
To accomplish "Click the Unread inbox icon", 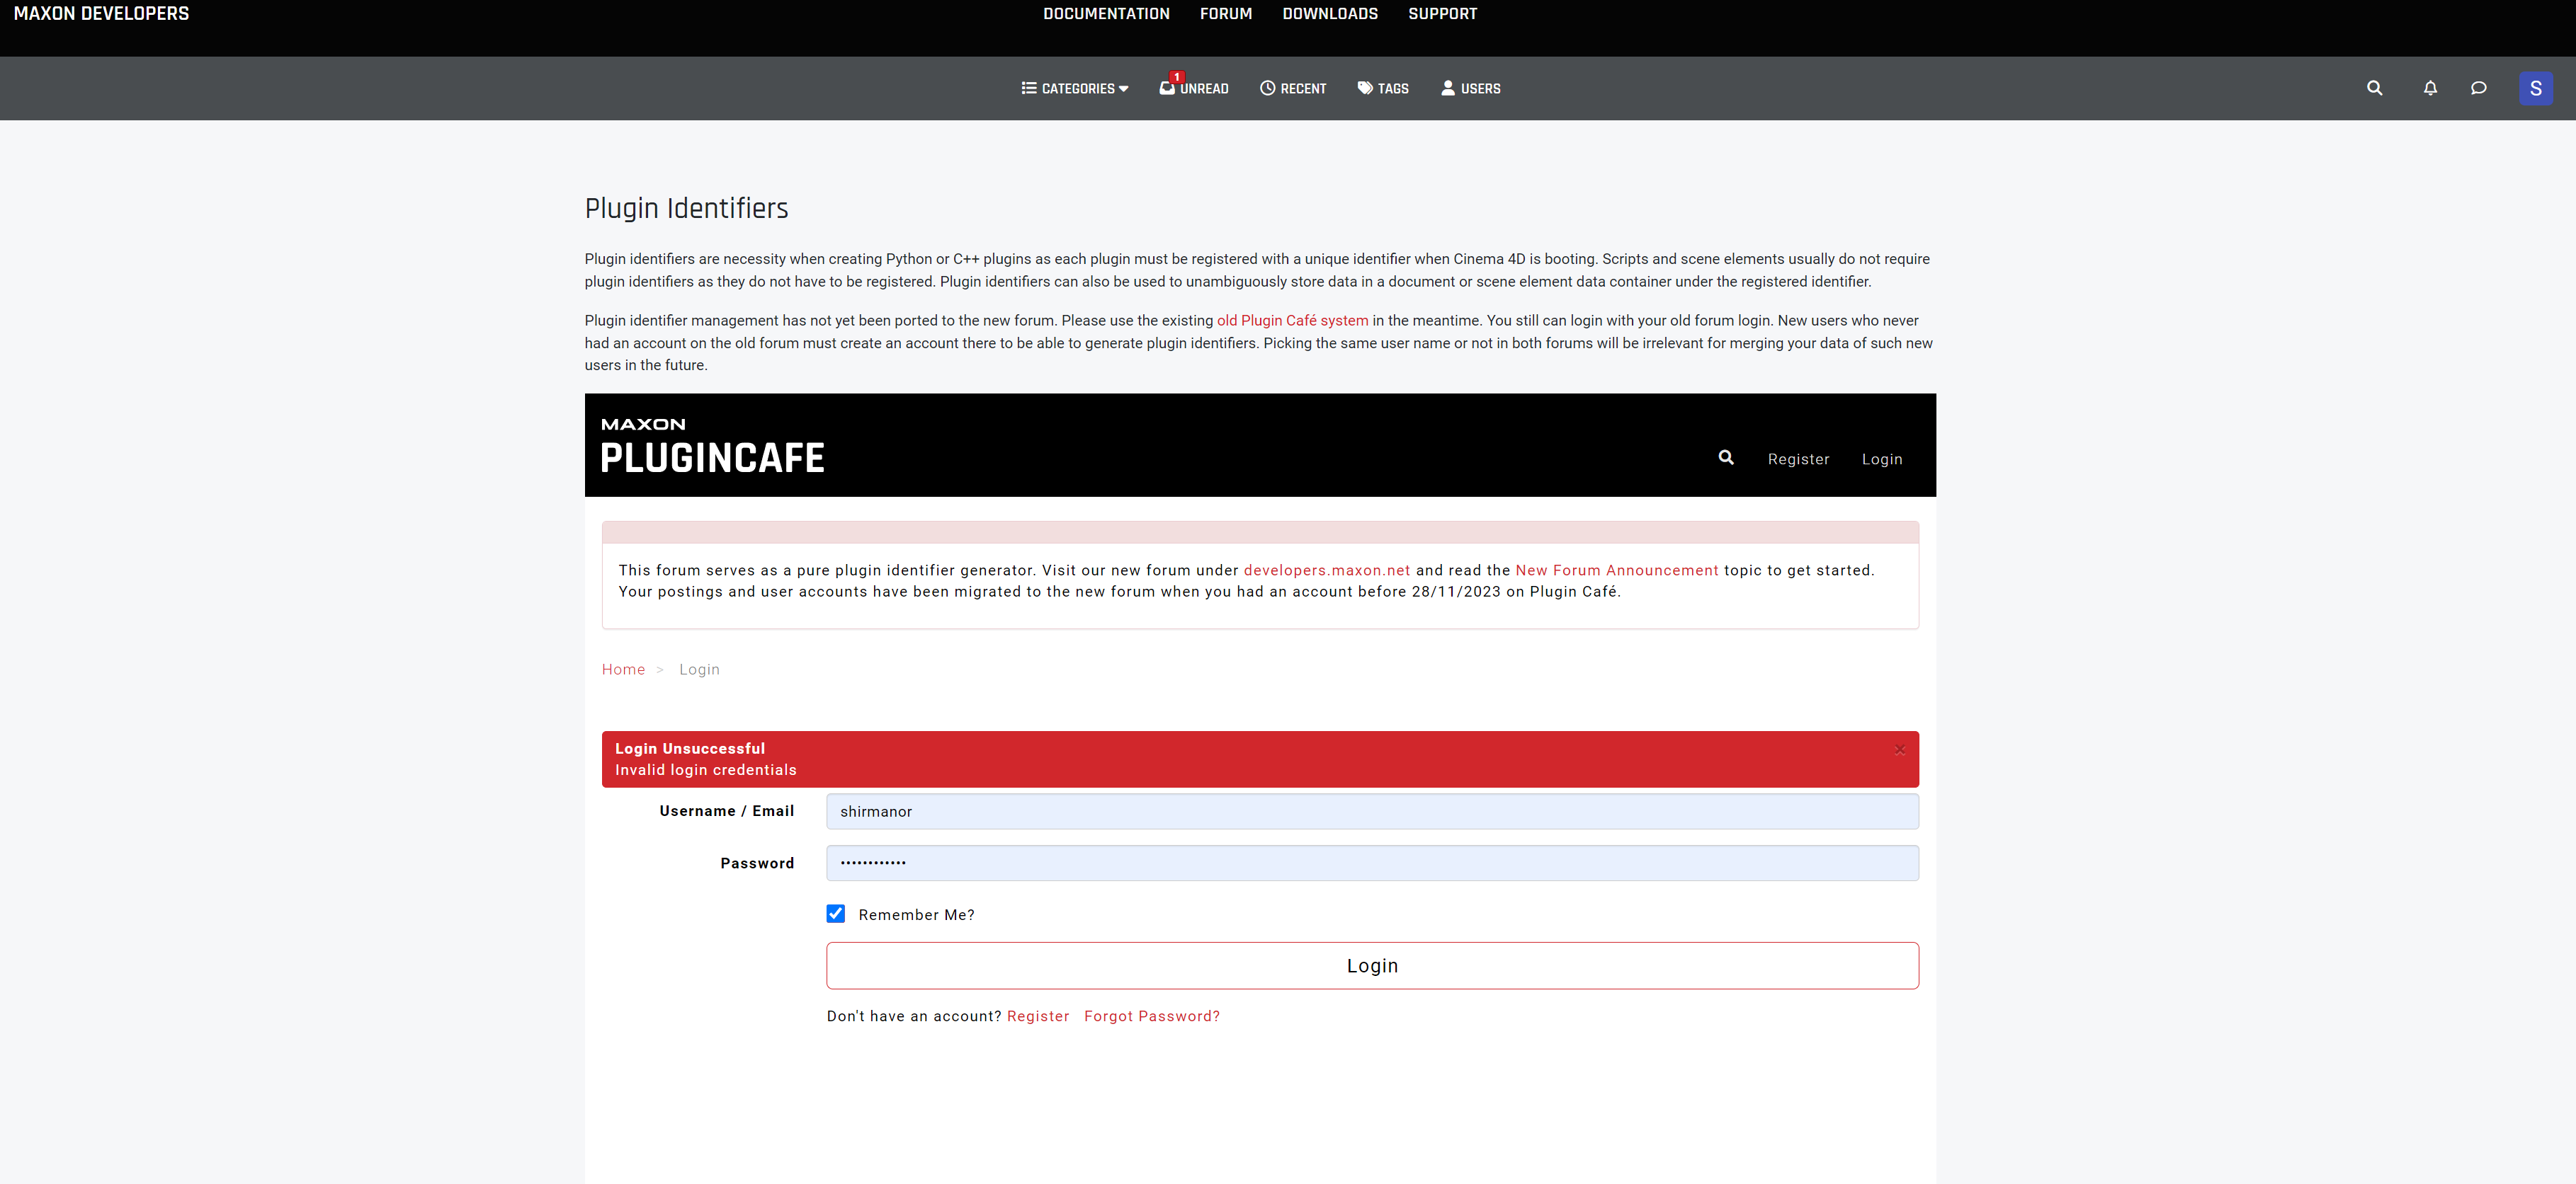I will (x=1167, y=88).
